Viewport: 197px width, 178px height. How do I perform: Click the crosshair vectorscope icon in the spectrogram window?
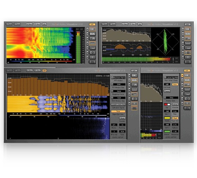(x=93, y=53)
